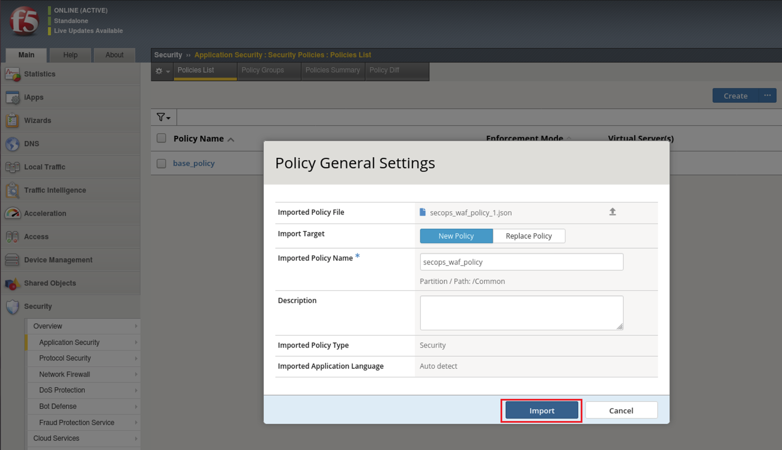Viewport: 782px width, 450px height.
Task: Click the Acceleration gauge icon
Action: pos(13,213)
